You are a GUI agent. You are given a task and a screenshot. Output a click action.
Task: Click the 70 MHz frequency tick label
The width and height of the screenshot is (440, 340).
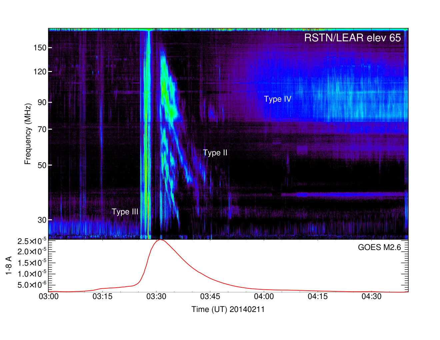click(x=42, y=129)
